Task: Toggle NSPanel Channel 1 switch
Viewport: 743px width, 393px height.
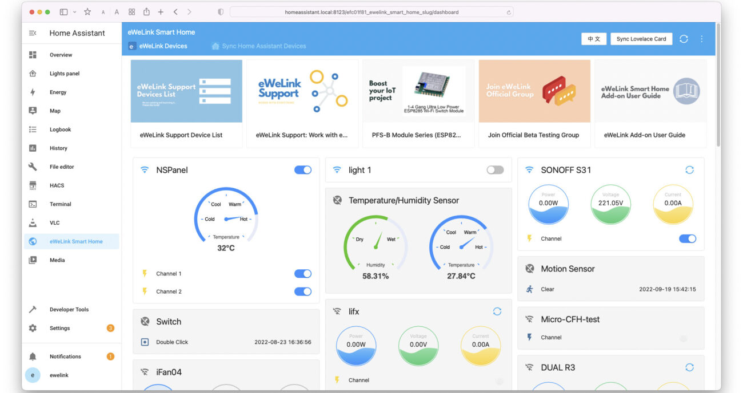Action: click(x=303, y=274)
